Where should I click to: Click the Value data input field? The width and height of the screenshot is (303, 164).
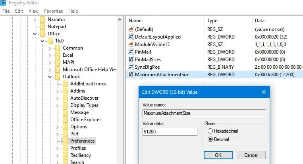click(x=170, y=132)
